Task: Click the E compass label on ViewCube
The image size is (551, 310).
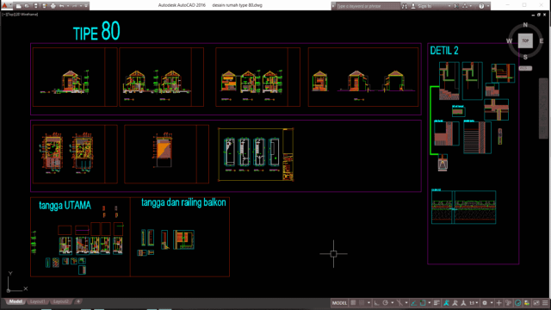Action: pos(542,41)
